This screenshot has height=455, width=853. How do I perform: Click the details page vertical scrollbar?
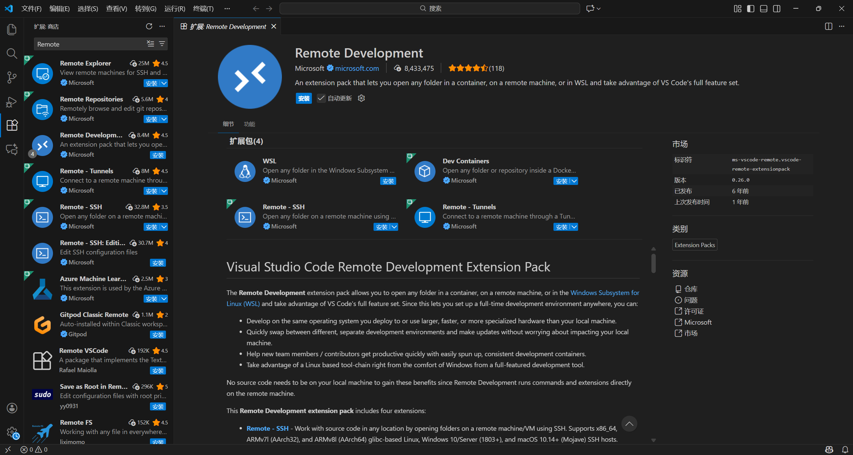(653, 263)
